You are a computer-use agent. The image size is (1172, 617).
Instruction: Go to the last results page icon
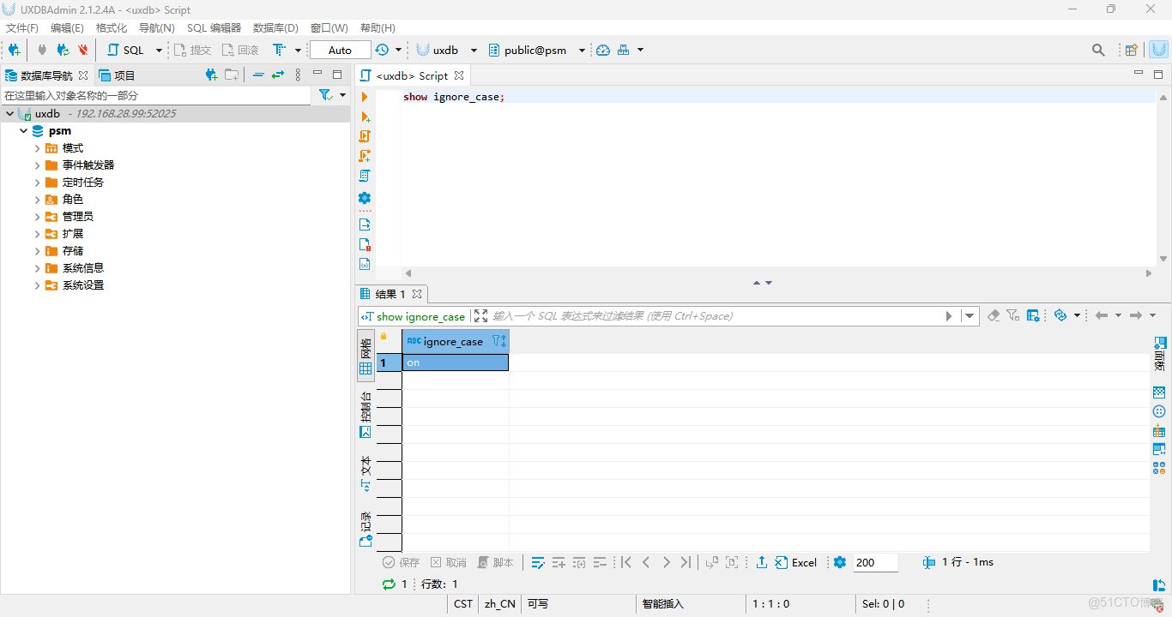(x=686, y=562)
